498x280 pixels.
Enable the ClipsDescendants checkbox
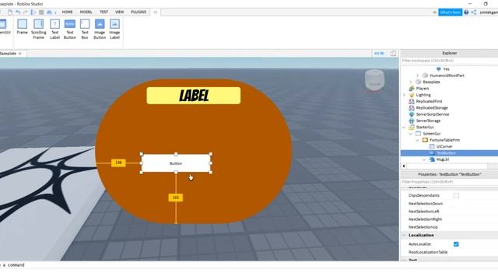456,195
